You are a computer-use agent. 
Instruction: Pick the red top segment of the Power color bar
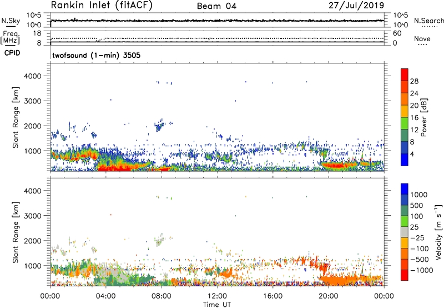[405, 75]
